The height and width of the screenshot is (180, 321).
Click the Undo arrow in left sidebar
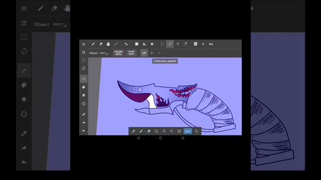click(84, 130)
